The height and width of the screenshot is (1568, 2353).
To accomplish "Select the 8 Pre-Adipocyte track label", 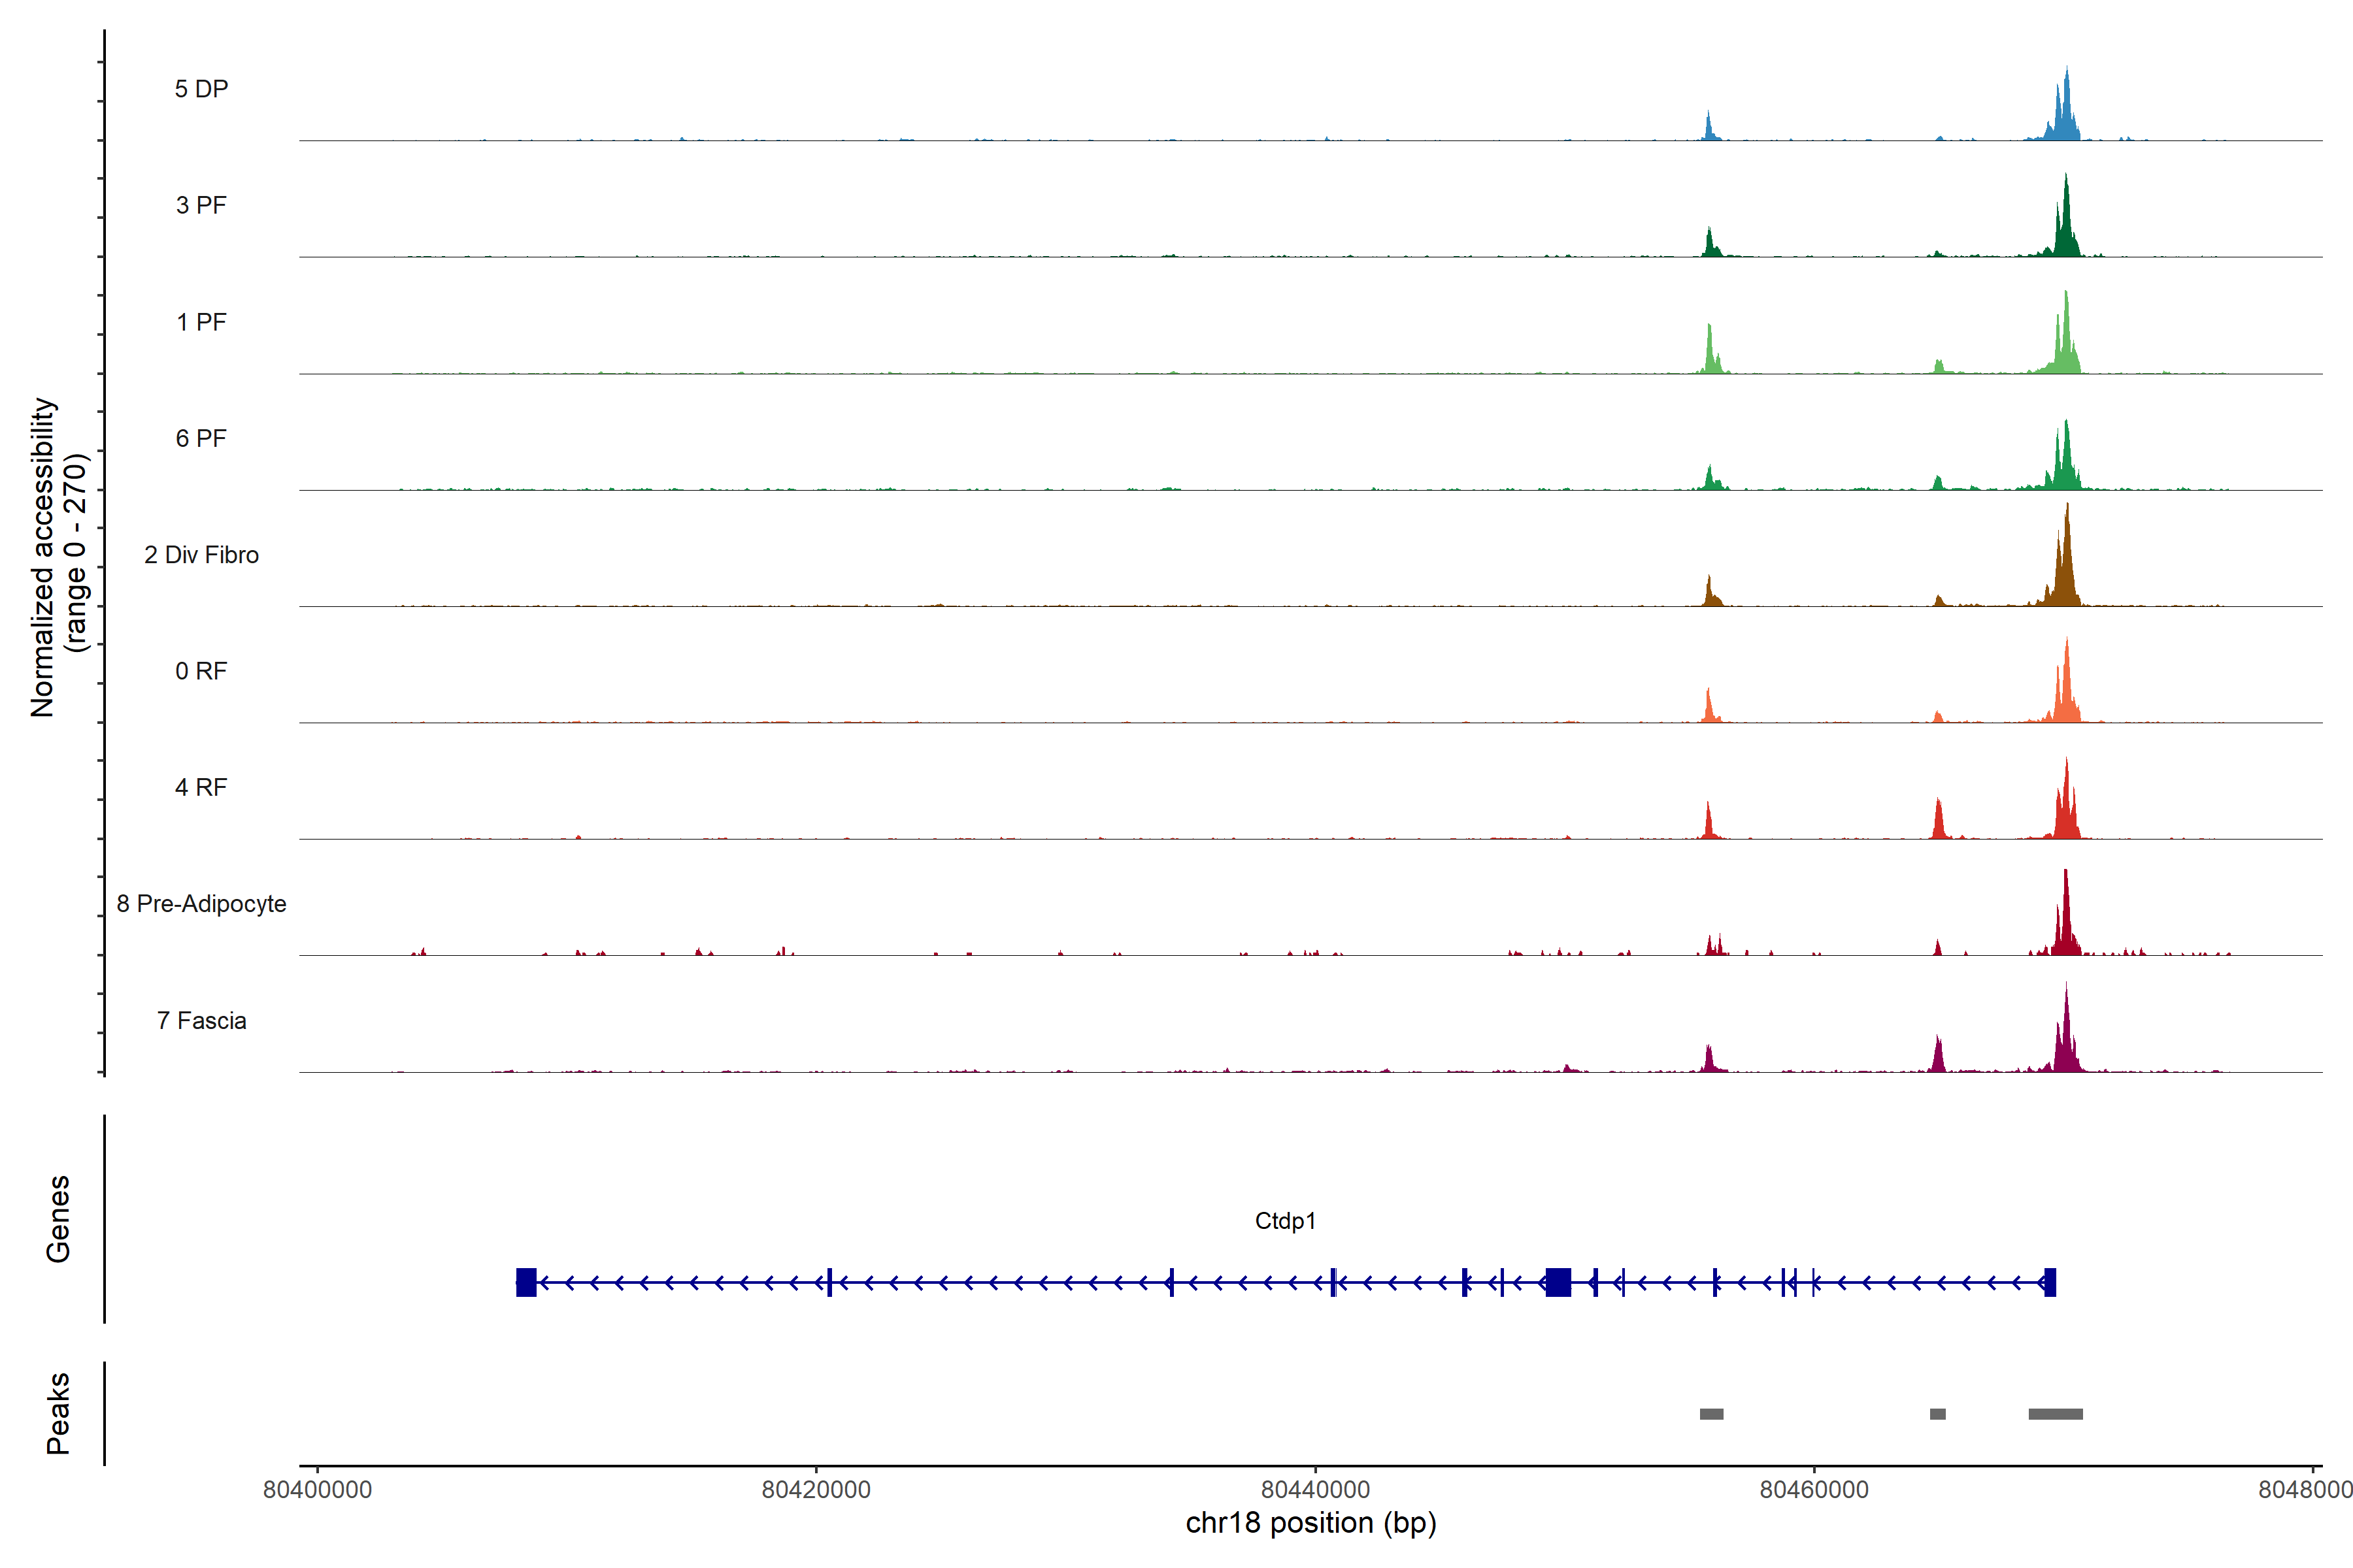I will [x=201, y=904].
